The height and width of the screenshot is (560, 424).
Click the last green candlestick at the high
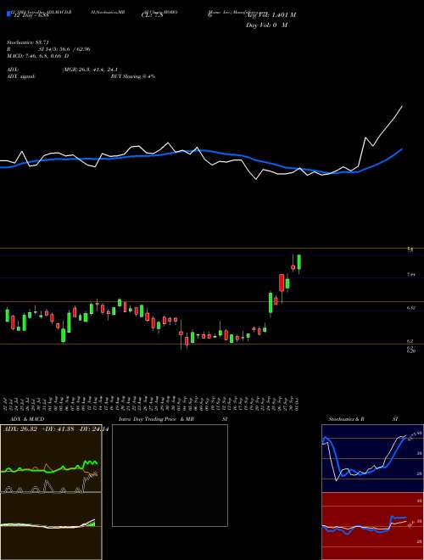298,262
